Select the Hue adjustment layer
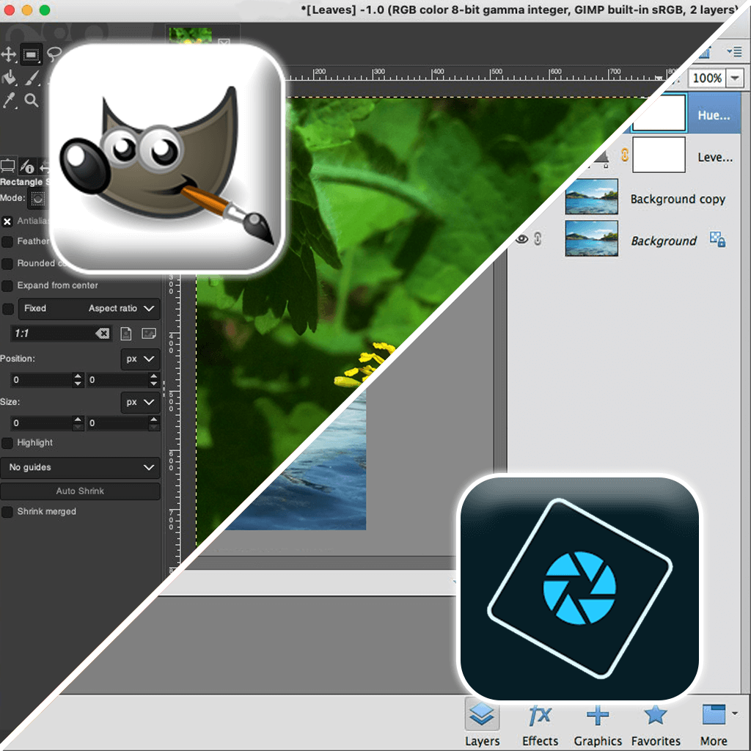The image size is (751, 751). (714, 115)
